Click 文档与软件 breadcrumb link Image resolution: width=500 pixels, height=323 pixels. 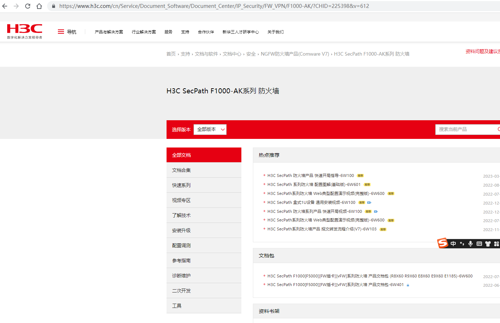[x=206, y=54]
